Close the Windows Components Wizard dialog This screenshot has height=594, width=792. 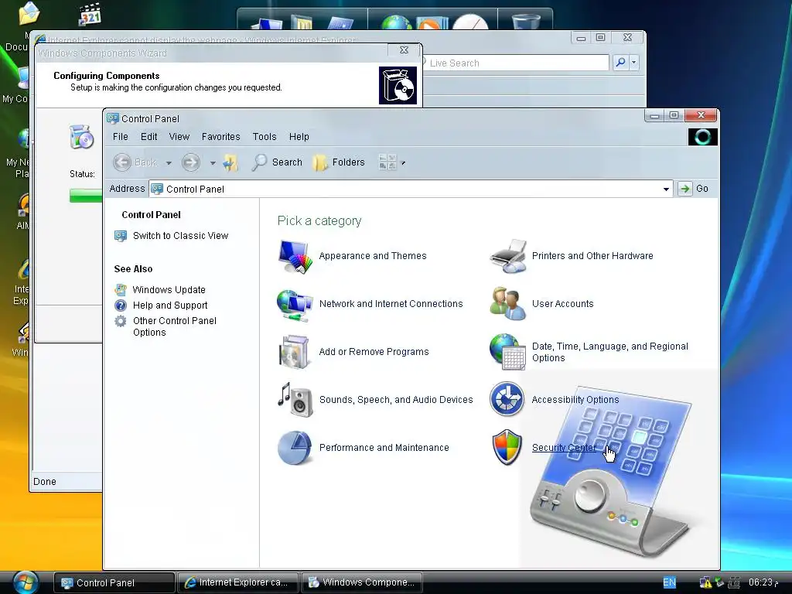[x=404, y=49]
